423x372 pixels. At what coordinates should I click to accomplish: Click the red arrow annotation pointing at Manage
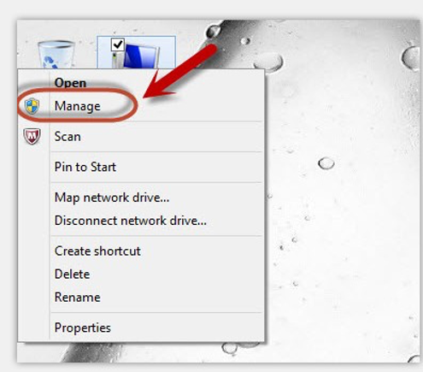pos(180,71)
